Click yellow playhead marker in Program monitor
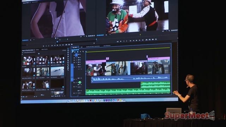The width and height of the screenshot is (226, 127). pyautogui.click(x=140, y=35)
